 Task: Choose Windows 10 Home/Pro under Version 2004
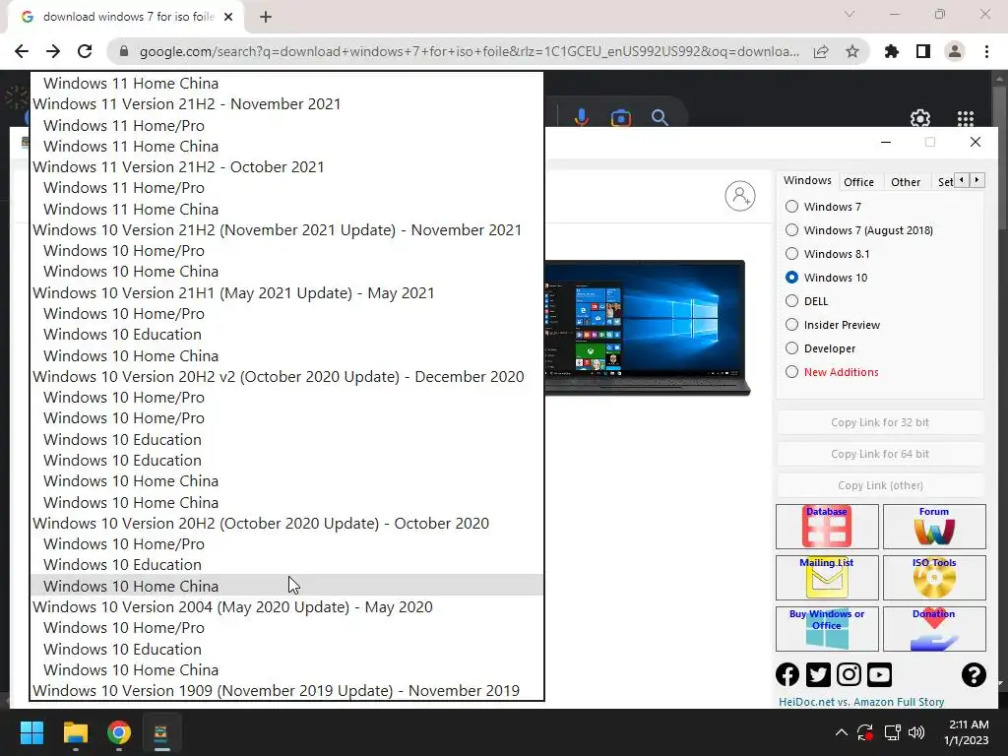(287, 627)
